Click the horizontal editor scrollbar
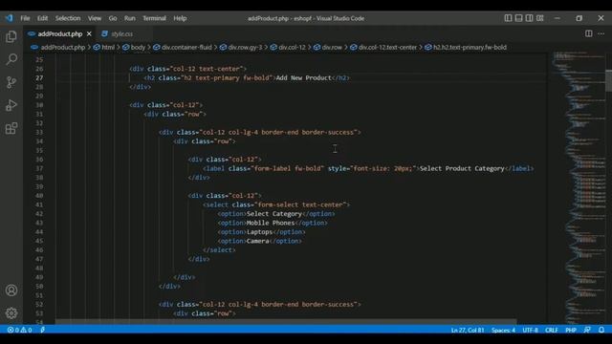612x344 pixels. [x=286, y=322]
